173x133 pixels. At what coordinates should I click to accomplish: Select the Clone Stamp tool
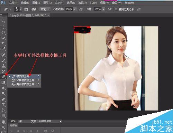click(3, 66)
